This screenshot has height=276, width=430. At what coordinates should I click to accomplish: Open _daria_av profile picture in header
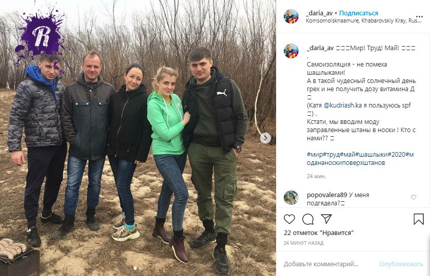tap(291, 16)
